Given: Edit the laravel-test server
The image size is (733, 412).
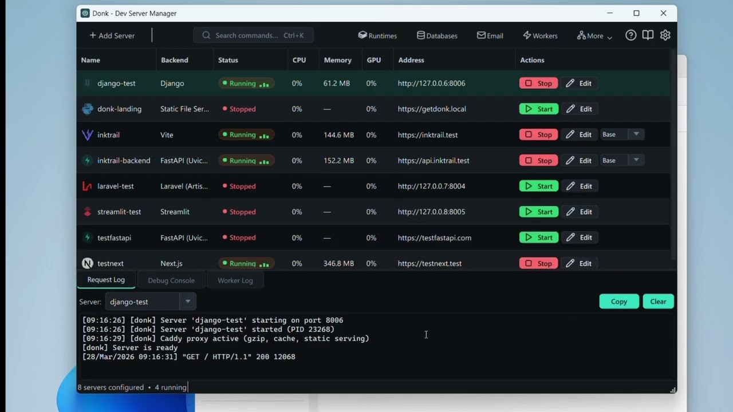Looking at the screenshot, I should pos(579,186).
